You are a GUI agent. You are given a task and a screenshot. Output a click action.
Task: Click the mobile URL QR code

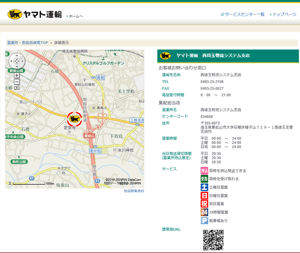pos(213,240)
